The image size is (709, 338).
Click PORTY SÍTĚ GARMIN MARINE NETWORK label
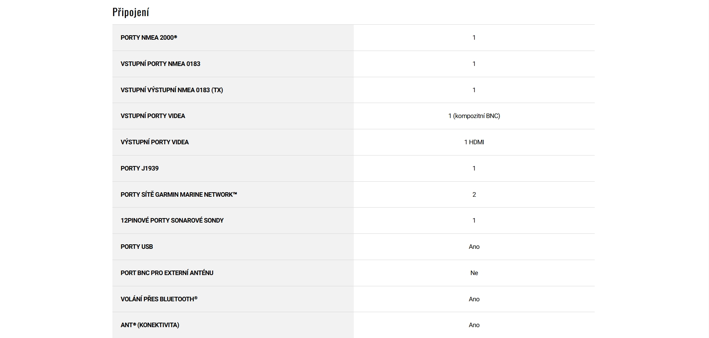click(179, 194)
